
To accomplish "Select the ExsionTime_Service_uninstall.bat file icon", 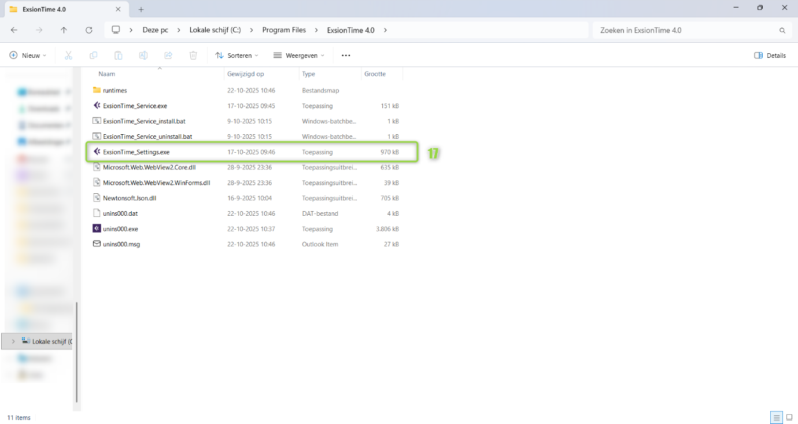I will 97,137.
